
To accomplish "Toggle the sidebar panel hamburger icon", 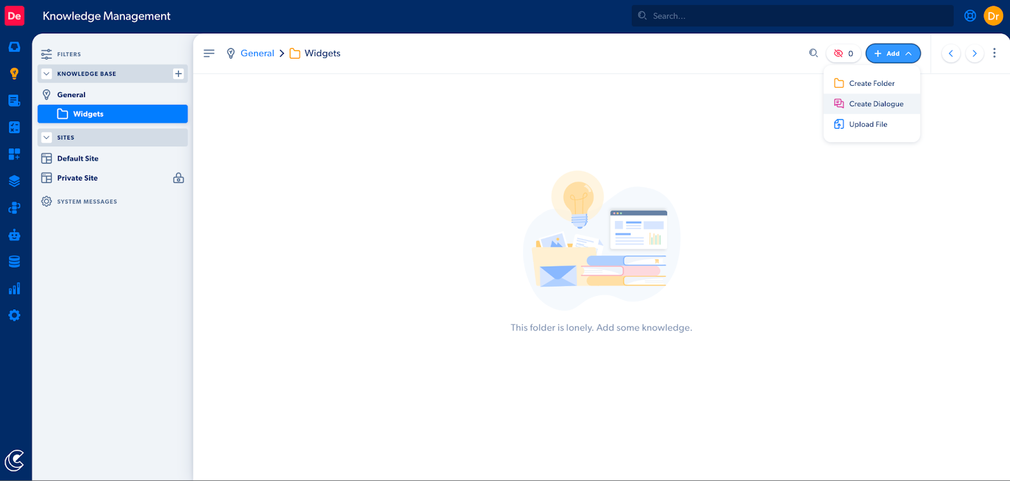I will click(x=209, y=54).
